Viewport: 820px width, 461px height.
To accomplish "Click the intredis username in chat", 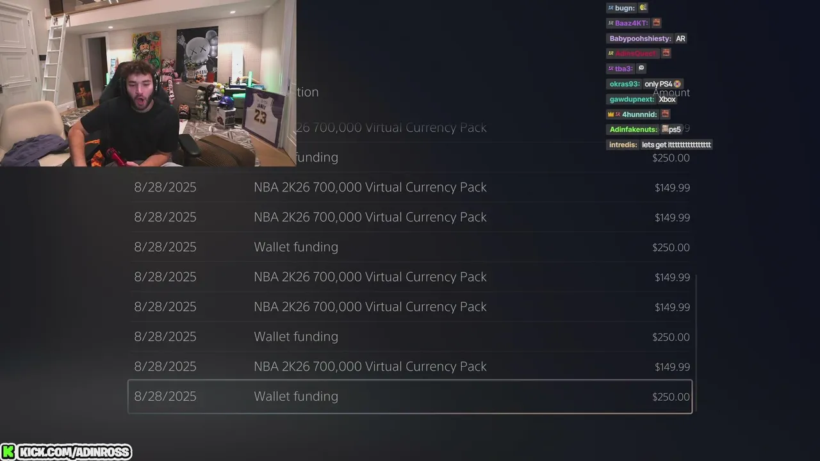I will (x=623, y=145).
